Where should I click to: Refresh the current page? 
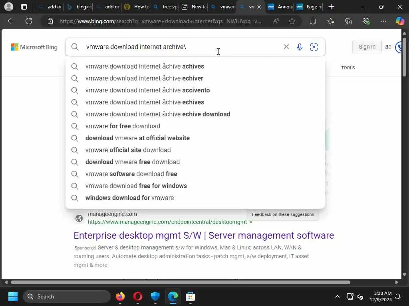pyautogui.click(x=29, y=21)
